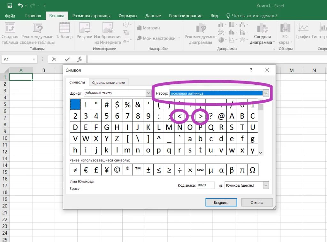This screenshot has width=327, height=242.
Task: Switch to the Главная tab
Action: tap(33, 16)
